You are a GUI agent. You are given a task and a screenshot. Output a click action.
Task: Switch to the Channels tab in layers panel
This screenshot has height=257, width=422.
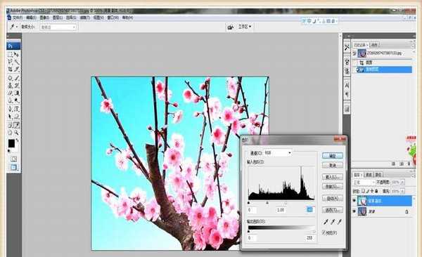[368, 175]
